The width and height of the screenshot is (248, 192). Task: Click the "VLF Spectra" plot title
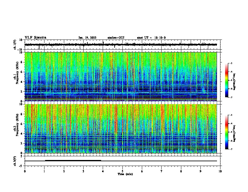tap(35, 38)
